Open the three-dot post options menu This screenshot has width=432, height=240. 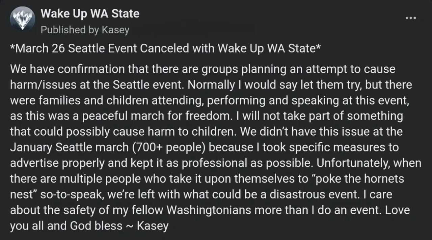(x=411, y=18)
